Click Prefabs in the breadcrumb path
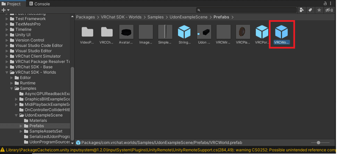 221,17
